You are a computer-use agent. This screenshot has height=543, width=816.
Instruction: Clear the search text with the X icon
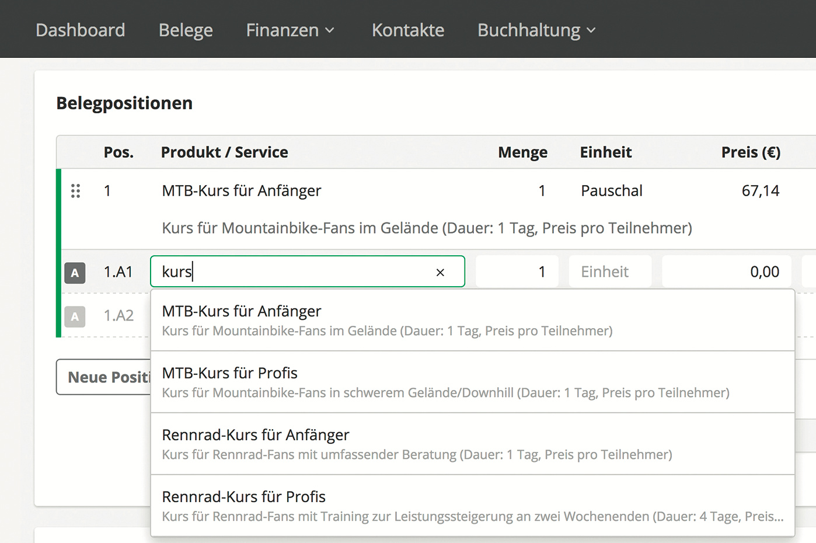(440, 272)
